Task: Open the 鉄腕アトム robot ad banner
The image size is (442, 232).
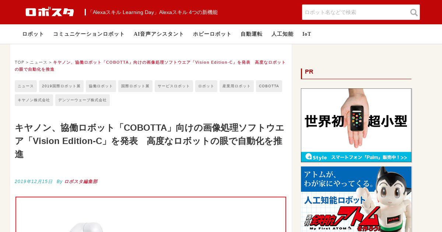Action: 356,199
